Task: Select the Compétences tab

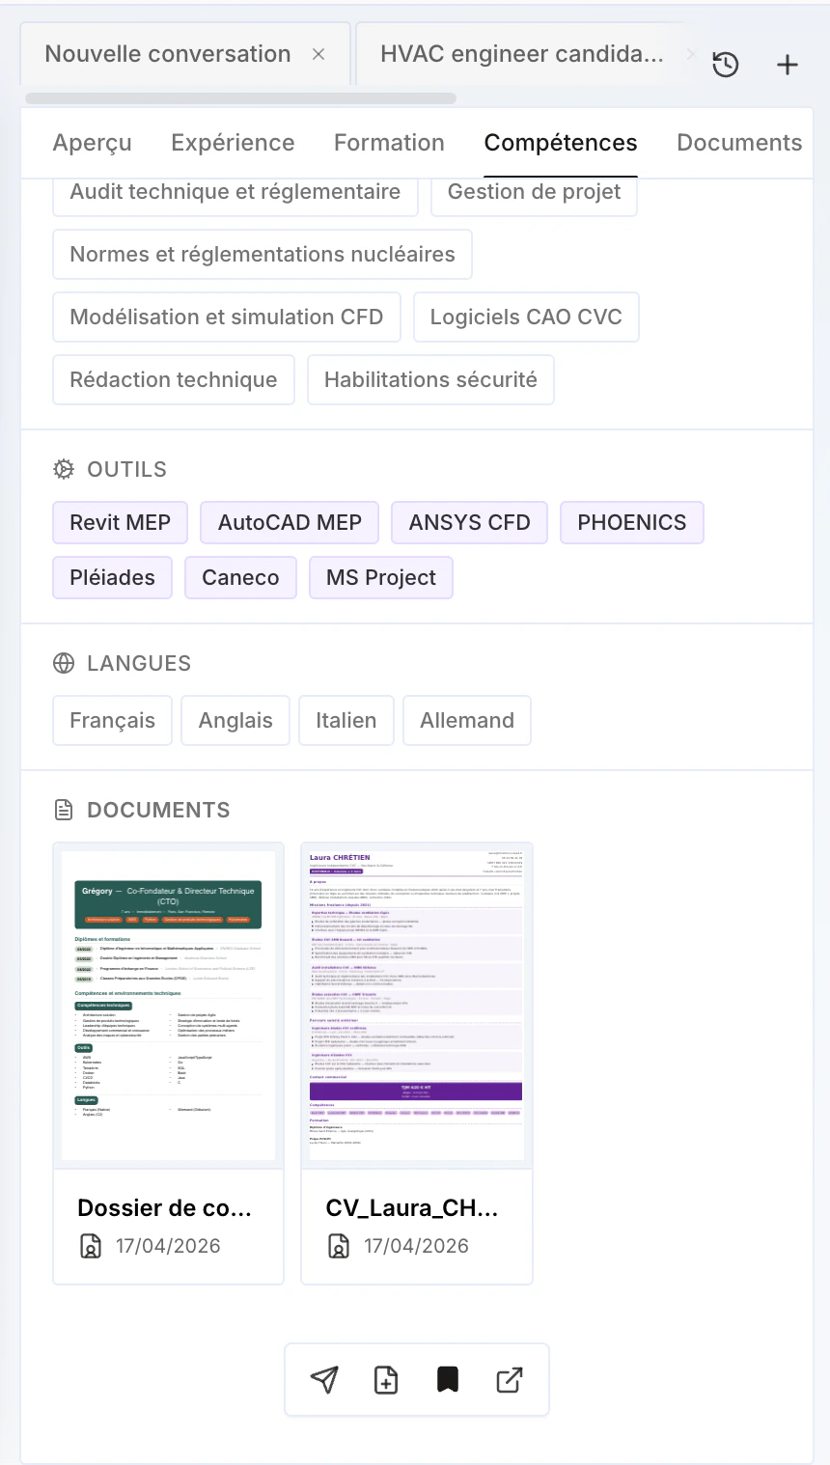Action: 561,143
